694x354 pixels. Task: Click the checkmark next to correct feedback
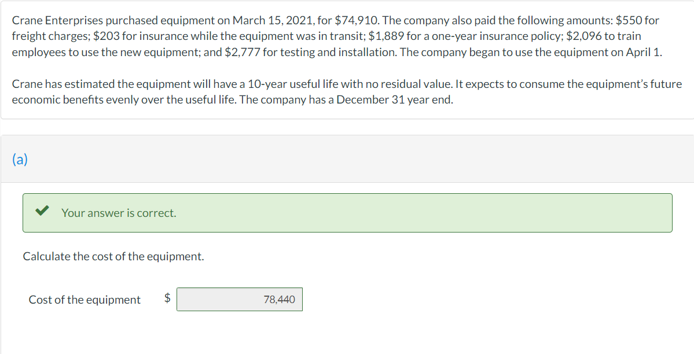pos(41,212)
